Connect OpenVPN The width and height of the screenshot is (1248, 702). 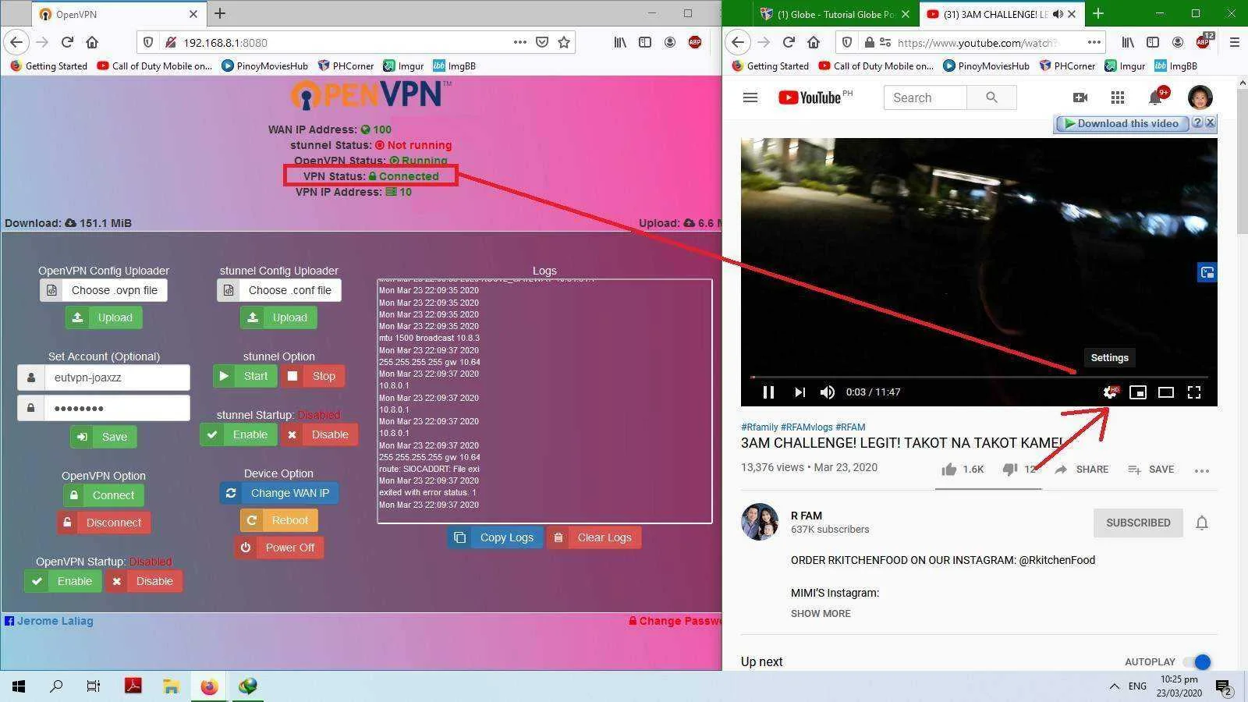104,495
